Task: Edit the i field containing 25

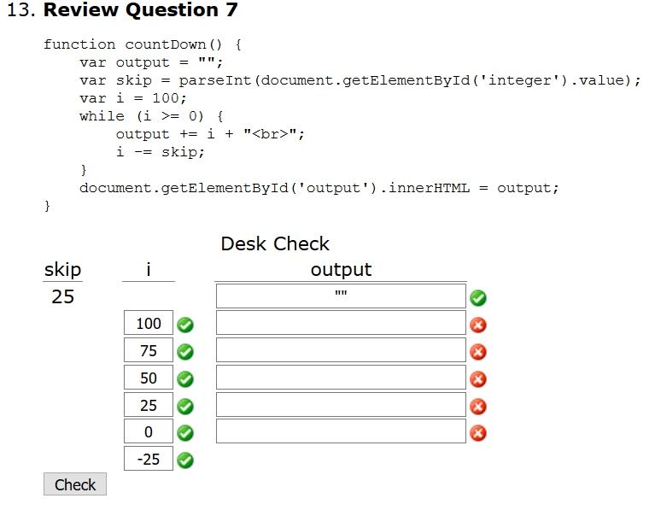Action: tap(149, 406)
